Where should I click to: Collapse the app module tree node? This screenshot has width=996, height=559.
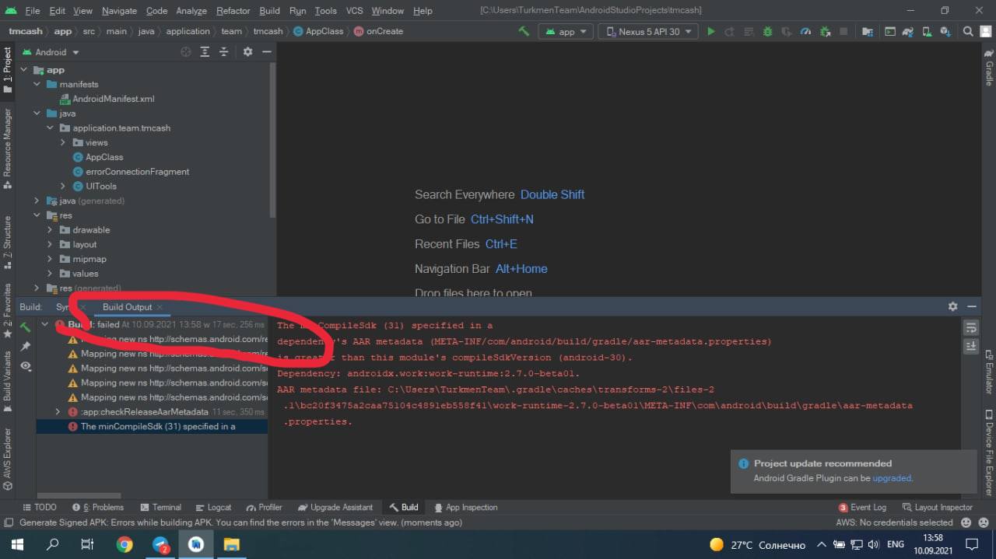click(x=23, y=70)
